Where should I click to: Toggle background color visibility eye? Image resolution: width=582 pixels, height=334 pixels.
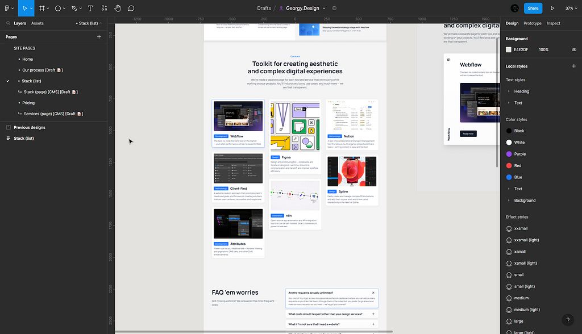(x=573, y=50)
